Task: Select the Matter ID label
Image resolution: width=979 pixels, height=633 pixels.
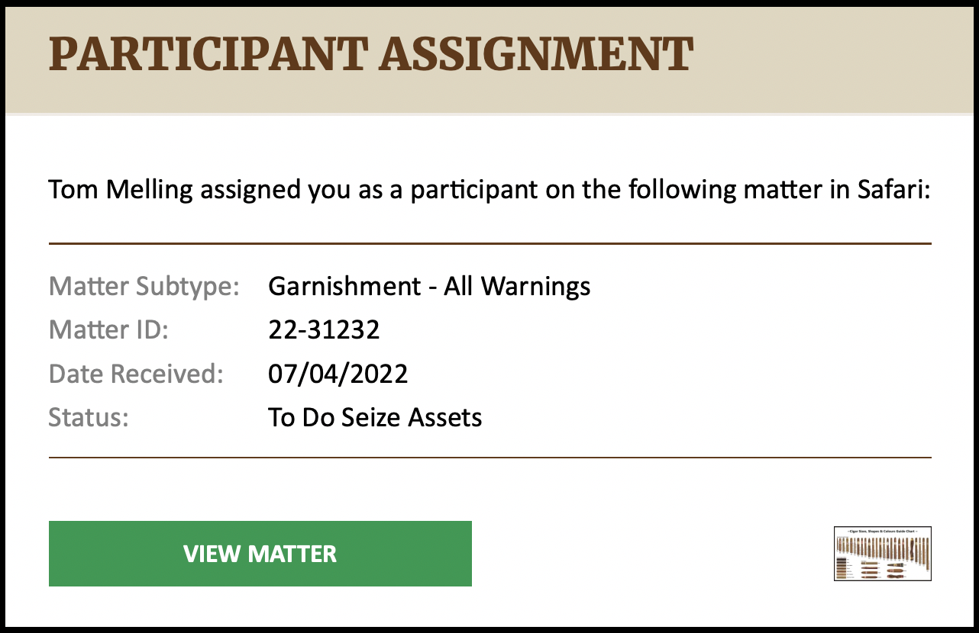Action: point(108,330)
